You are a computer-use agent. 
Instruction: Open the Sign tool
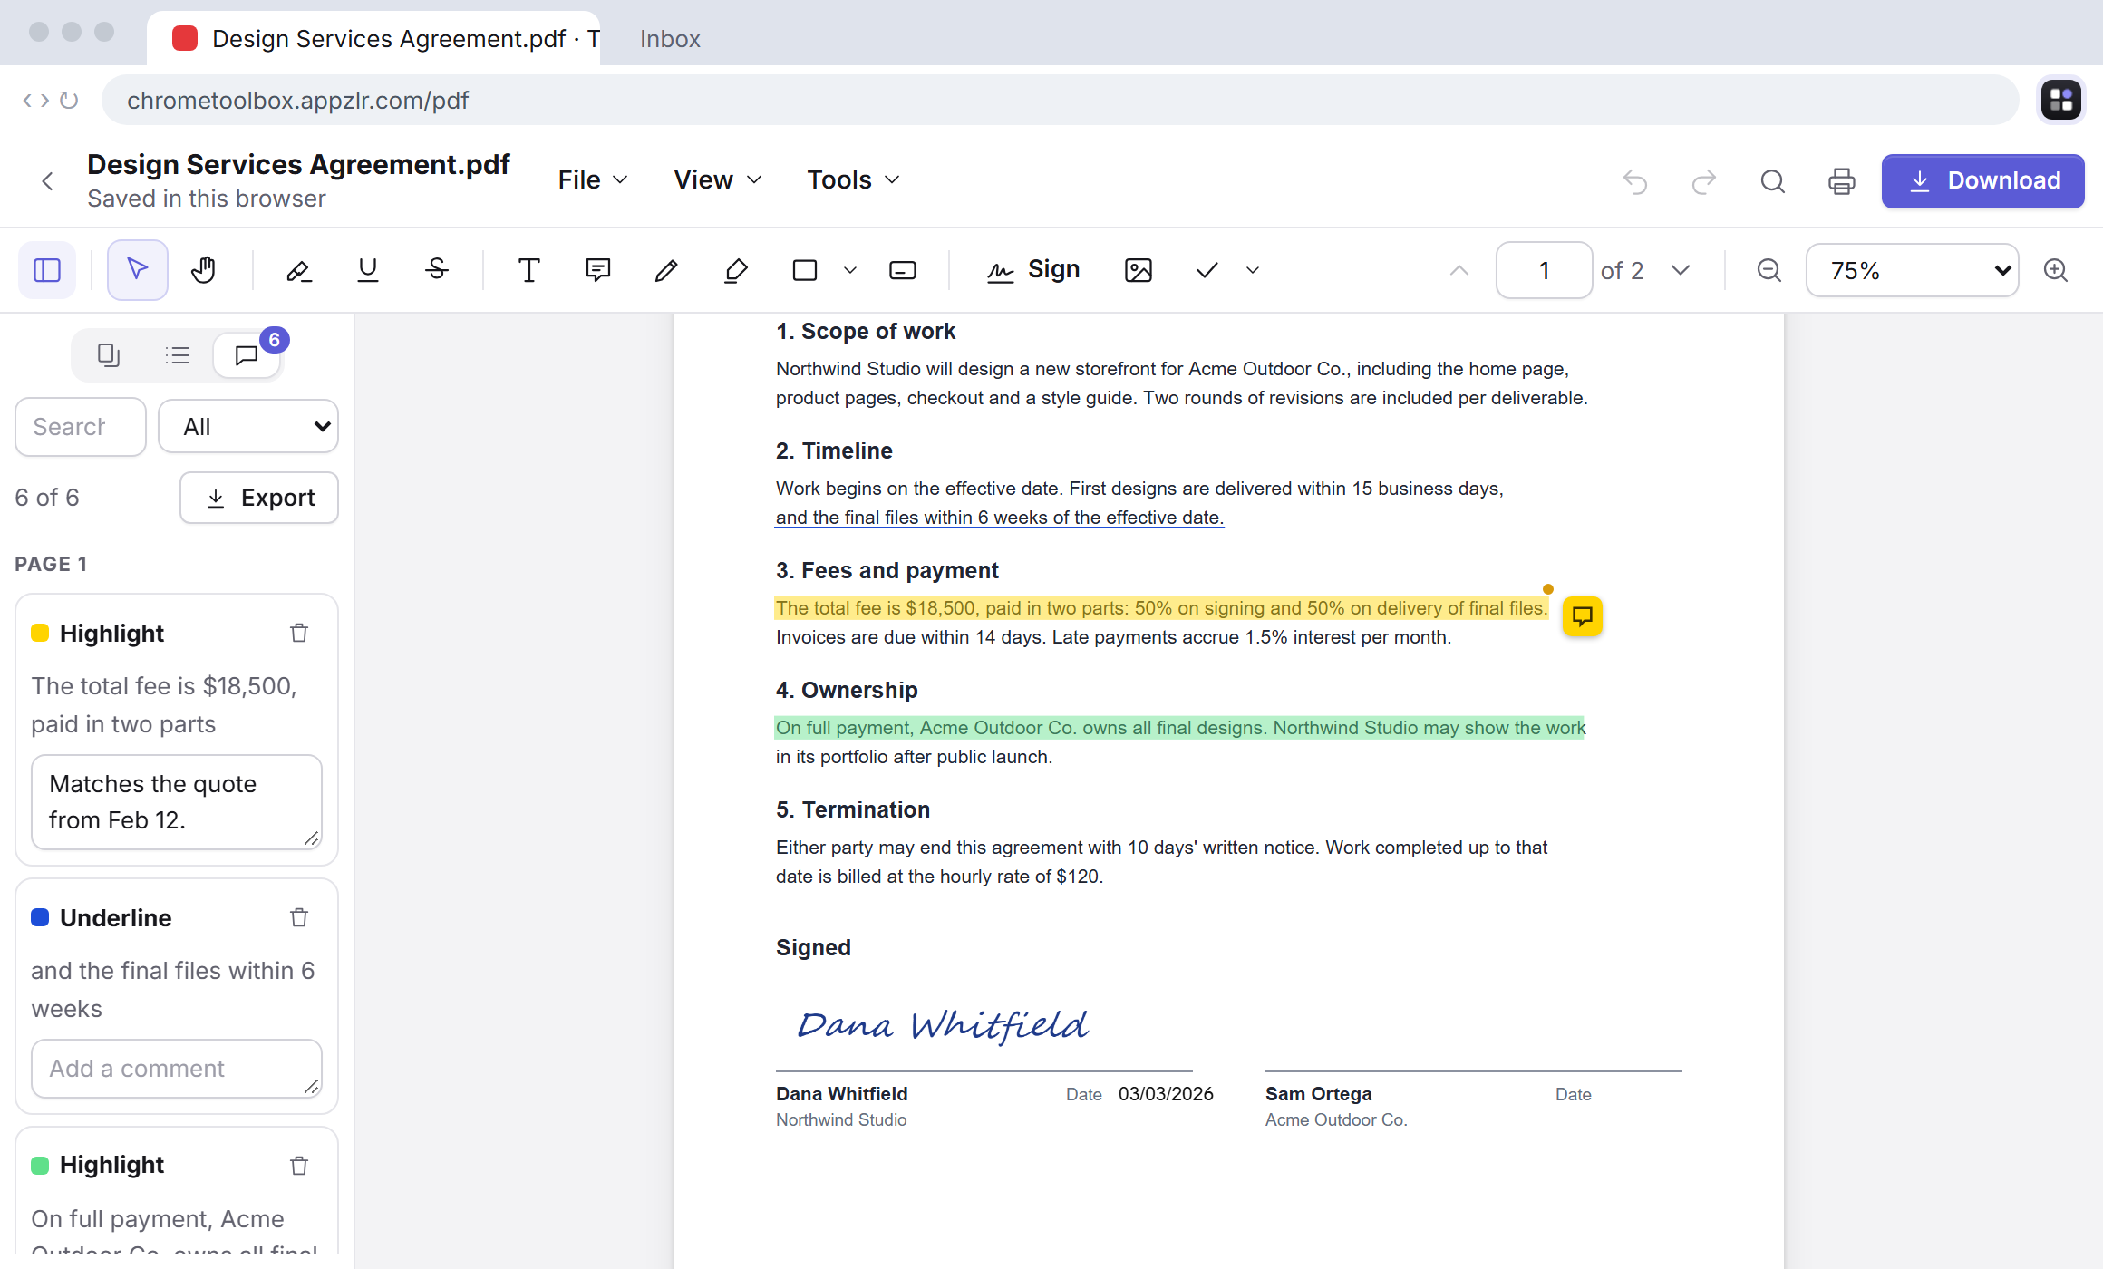tap(1033, 270)
